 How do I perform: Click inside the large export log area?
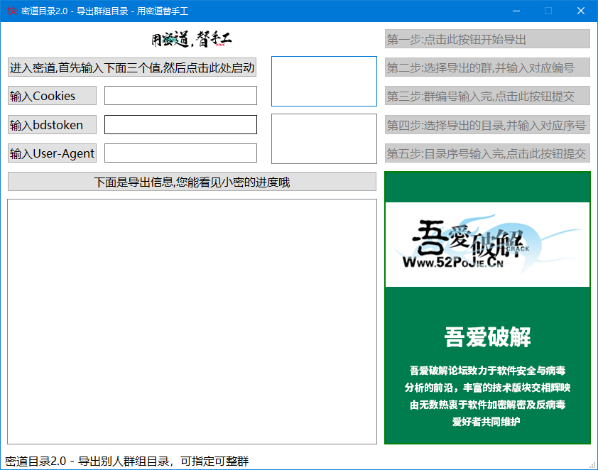click(192, 322)
